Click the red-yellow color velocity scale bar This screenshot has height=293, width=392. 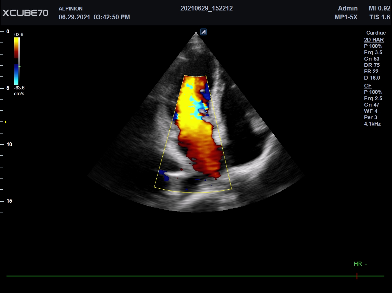(x=16, y=48)
